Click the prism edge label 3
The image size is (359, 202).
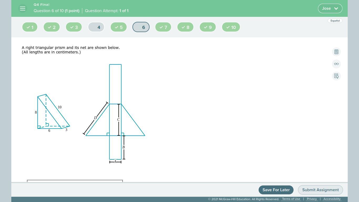(x=66, y=130)
